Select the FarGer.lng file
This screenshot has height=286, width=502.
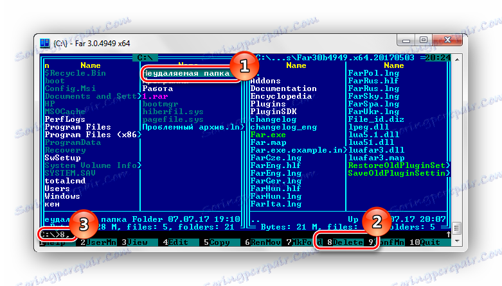(276, 181)
